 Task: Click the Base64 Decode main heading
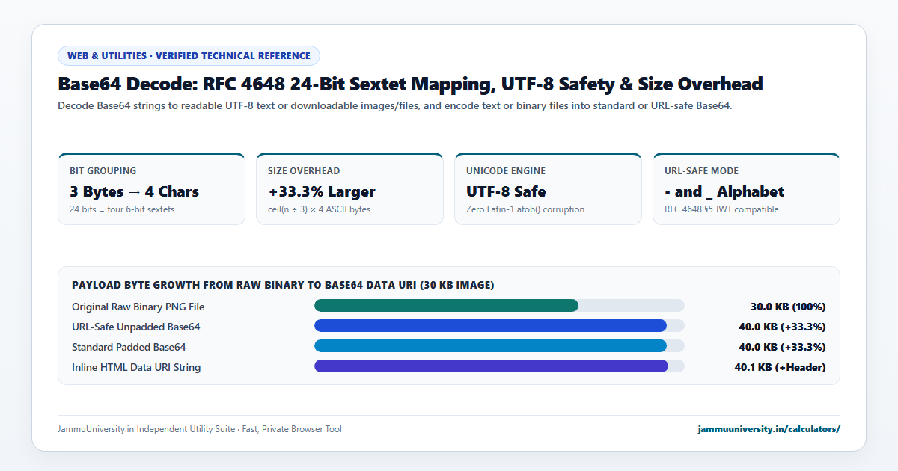(410, 84)
